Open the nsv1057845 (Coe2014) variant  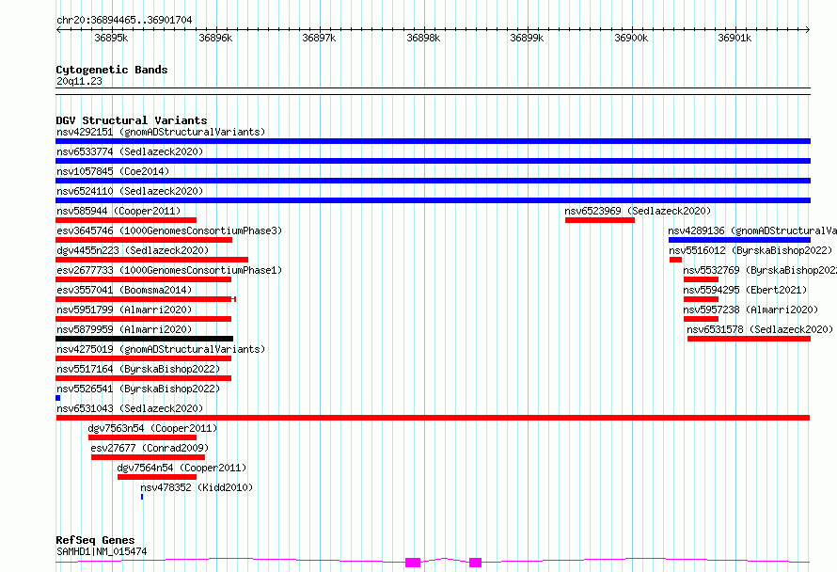pyautogui.click(x=113, y=171)
